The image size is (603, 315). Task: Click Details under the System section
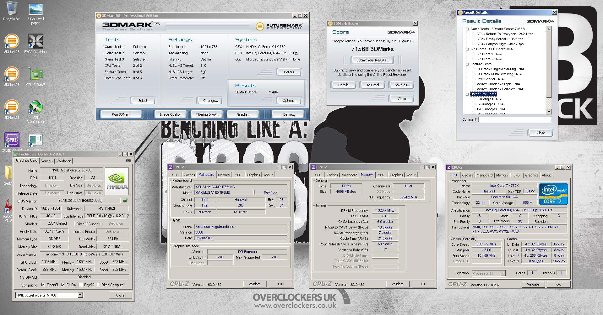(290, 72)
